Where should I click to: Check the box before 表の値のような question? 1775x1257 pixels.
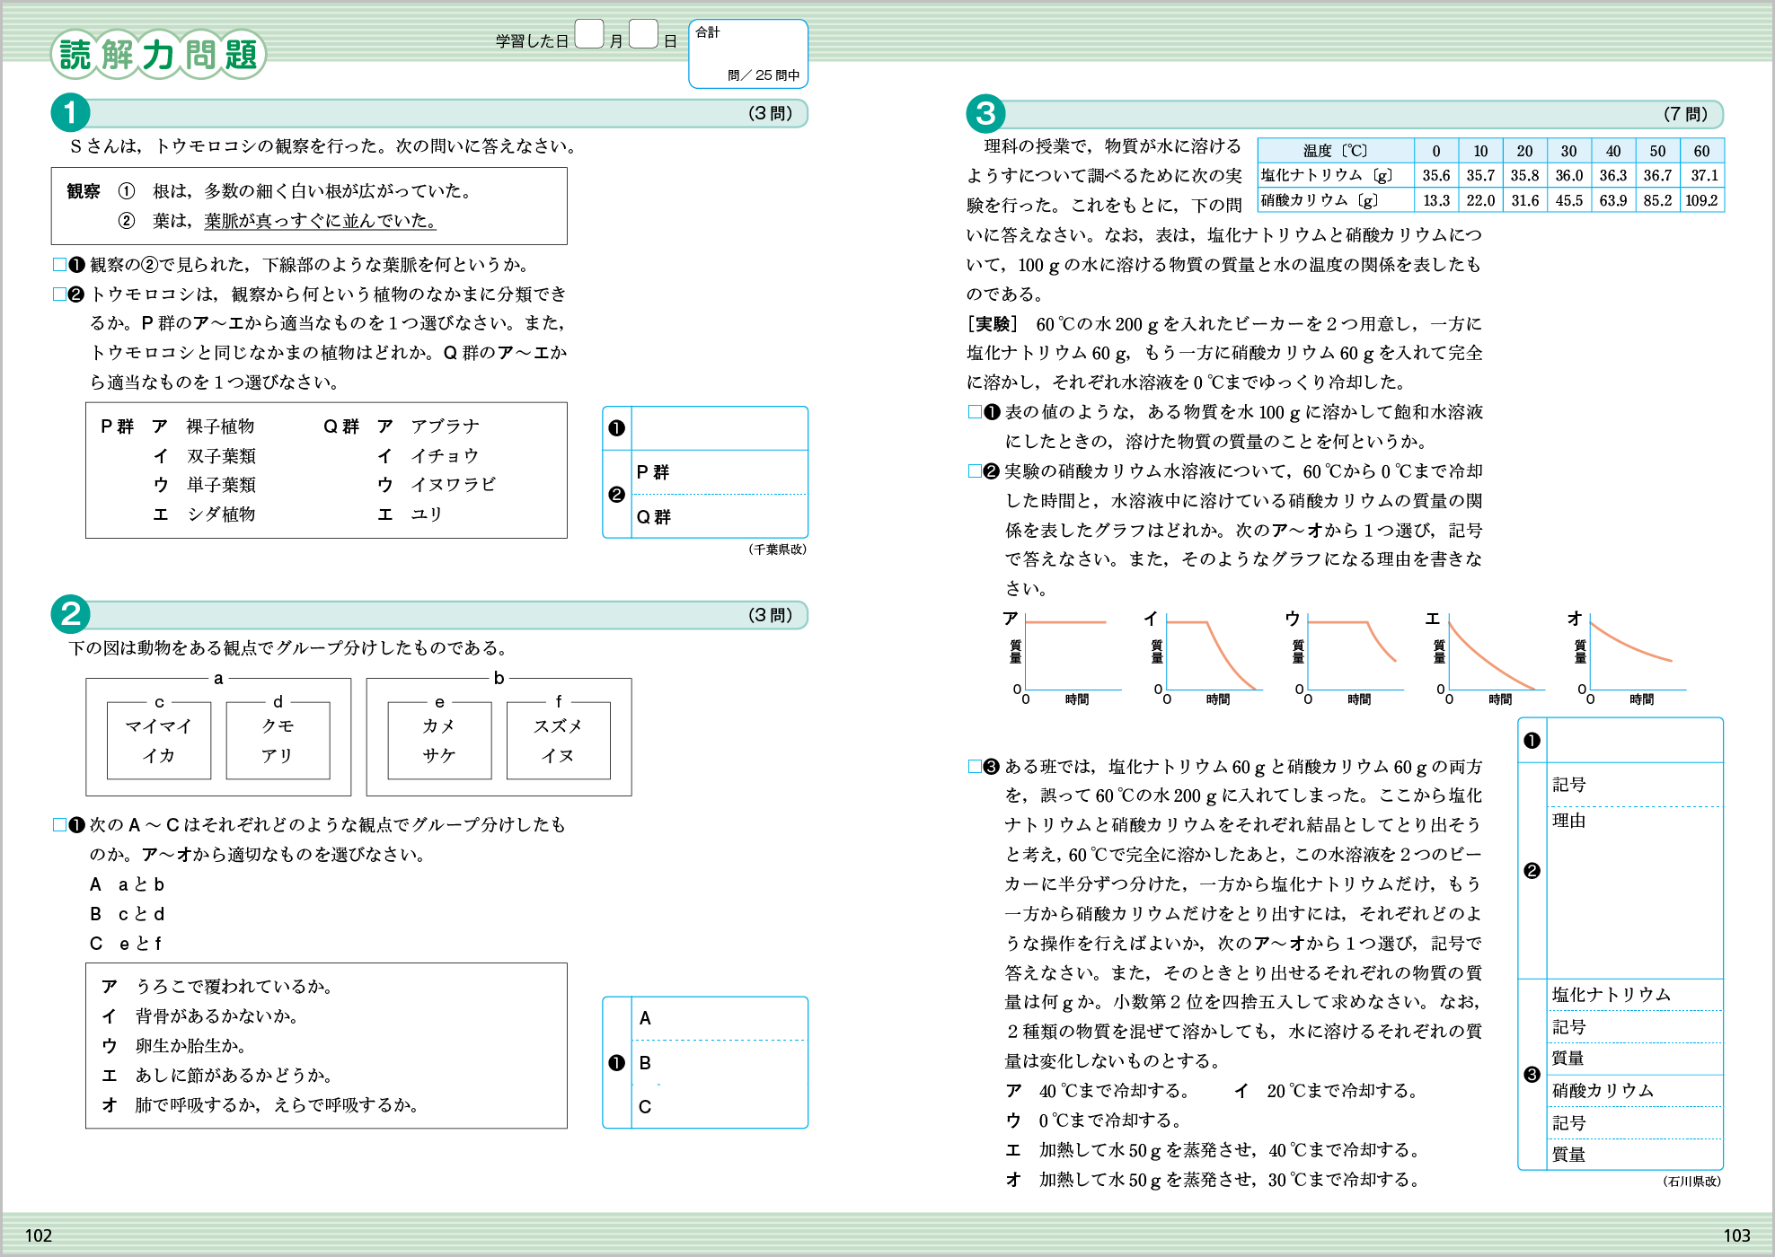coord(975,412)
